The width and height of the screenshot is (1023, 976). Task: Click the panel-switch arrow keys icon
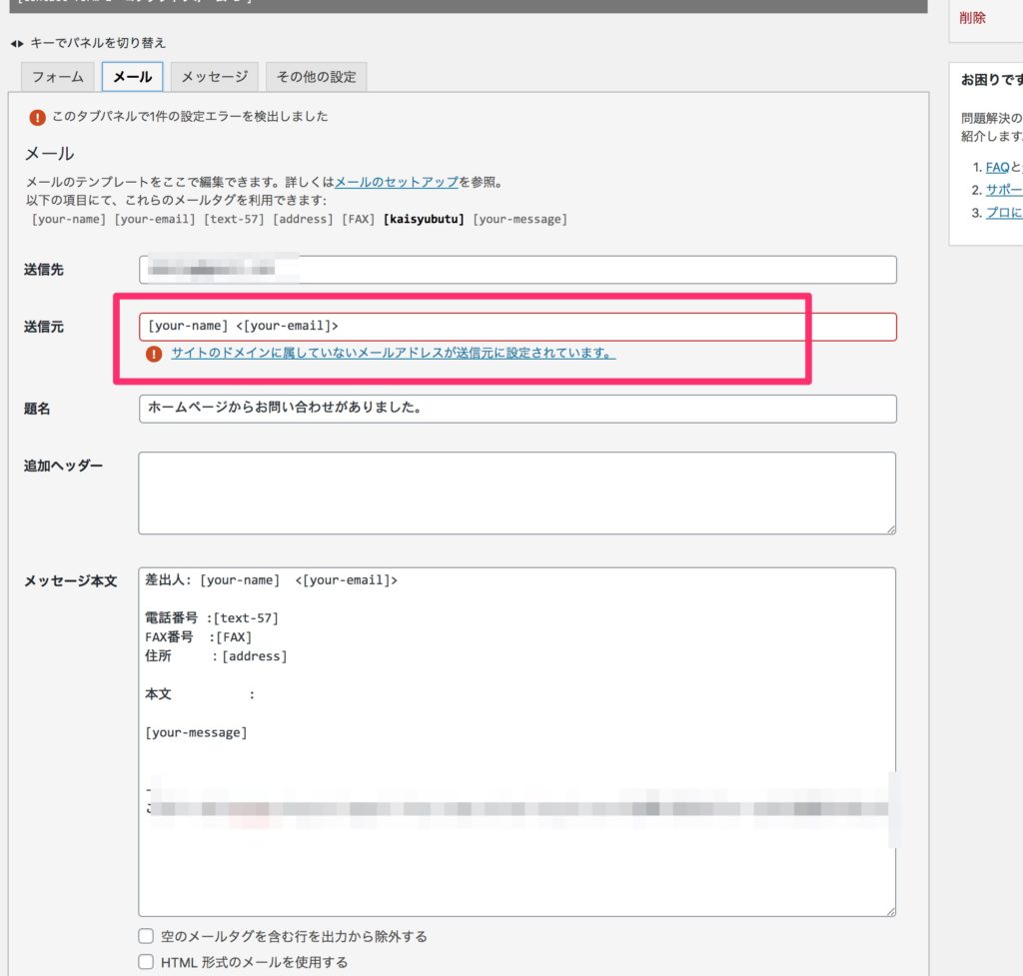point(16,44)
